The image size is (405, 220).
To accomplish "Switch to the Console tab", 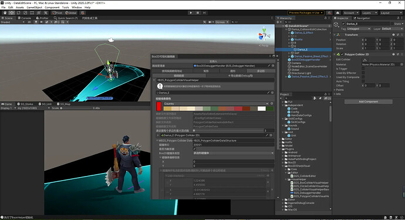I will (25, 18).
